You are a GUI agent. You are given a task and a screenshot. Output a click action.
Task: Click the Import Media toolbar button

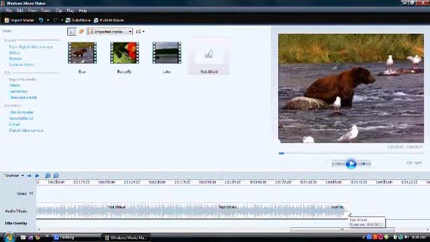coord(19,20)
